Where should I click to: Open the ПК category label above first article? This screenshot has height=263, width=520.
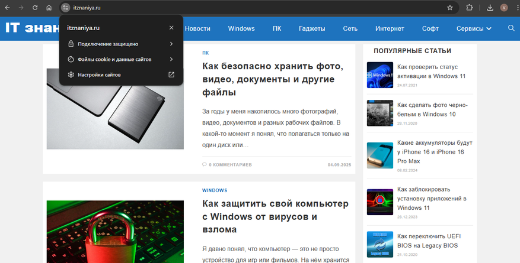point(206,53)
